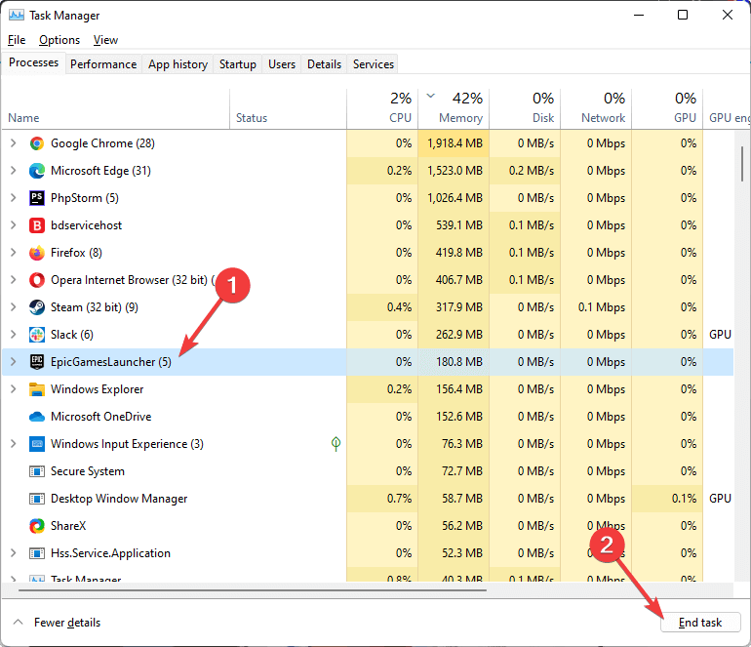Expand the Windows Input Experience (3) group
The width and height of the screenshot is (751, 647).
coord(14,444)
